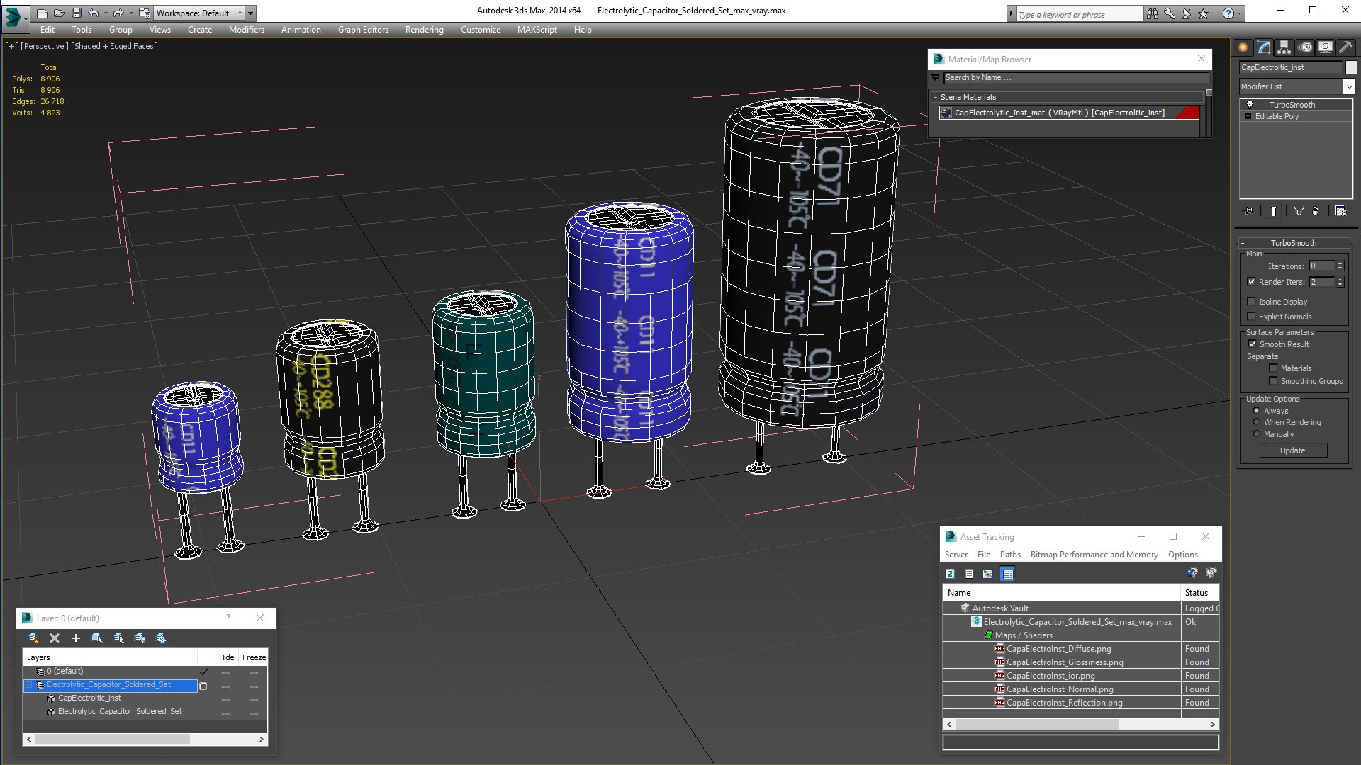Select the Always update option
Image resolution: width=1361 pixels, height=765 pixels.
tap(1257, 411)
